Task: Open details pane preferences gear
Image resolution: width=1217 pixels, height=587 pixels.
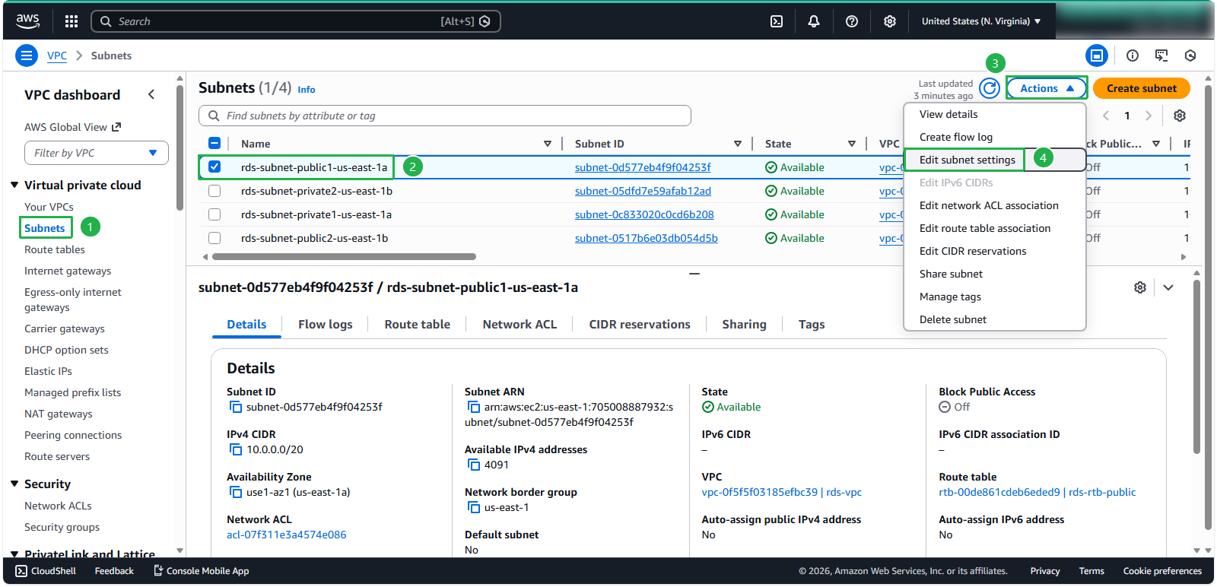Action: 1140,287
